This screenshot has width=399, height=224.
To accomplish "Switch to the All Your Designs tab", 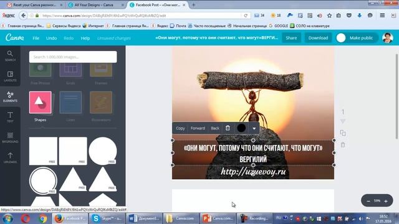I will click(94, 5).
